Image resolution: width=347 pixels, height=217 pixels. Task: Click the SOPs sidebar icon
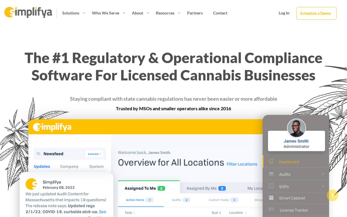click(x=271, y=186)
